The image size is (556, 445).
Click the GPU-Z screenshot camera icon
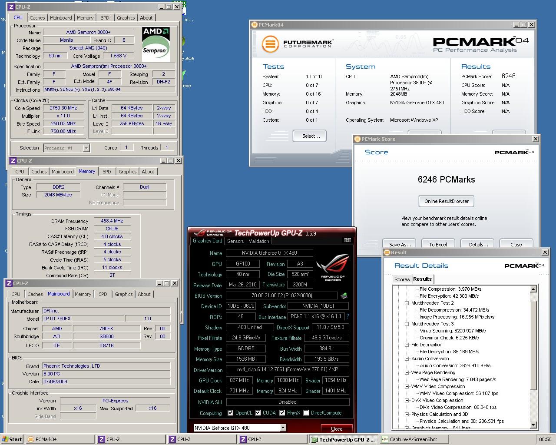tap(347, 240)
